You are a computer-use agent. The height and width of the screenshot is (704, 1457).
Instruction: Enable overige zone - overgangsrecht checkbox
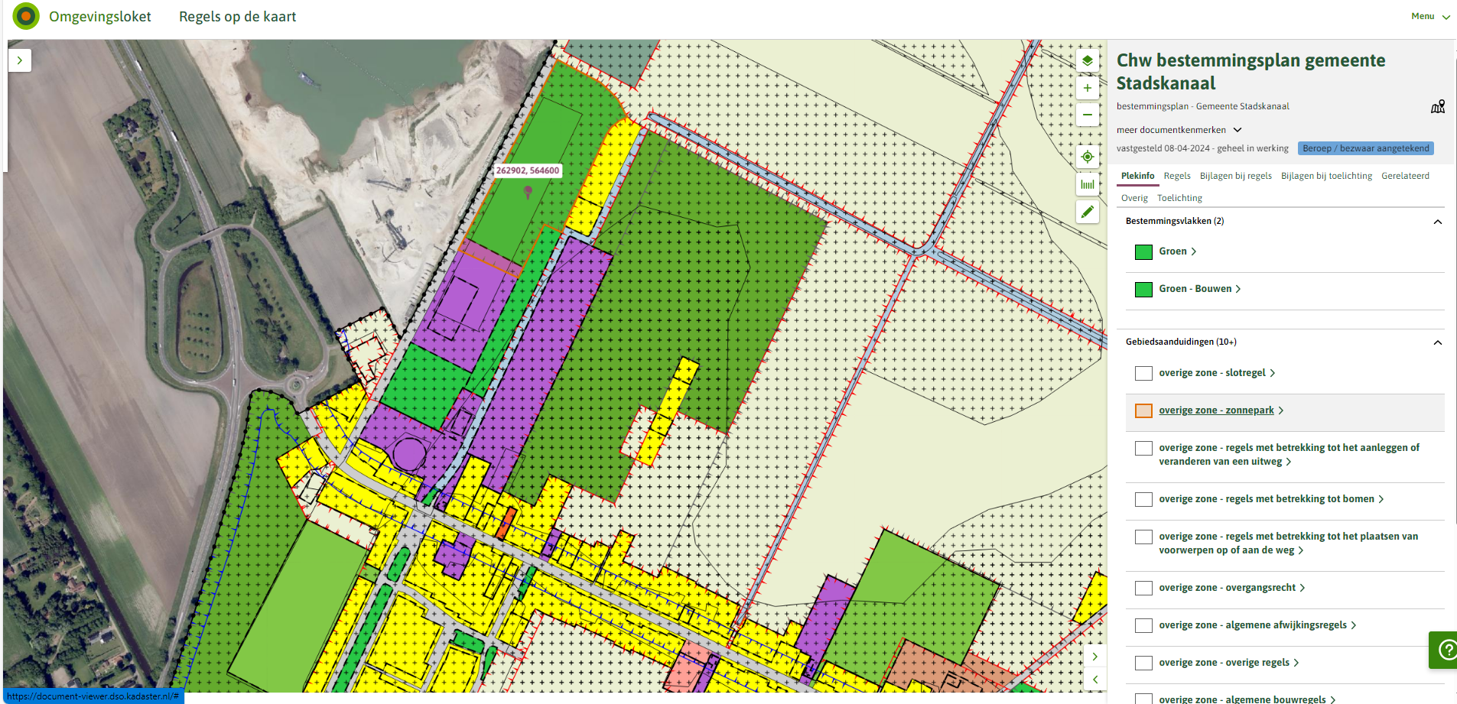[1143, 588]
